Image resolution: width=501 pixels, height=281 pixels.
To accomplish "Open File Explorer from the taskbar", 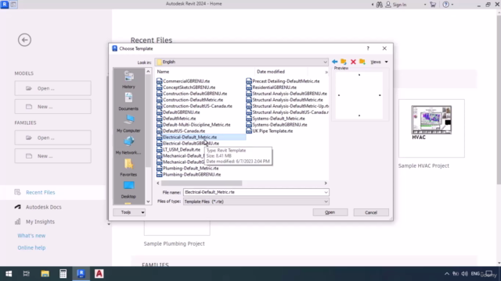I will [x=45, y=274].
